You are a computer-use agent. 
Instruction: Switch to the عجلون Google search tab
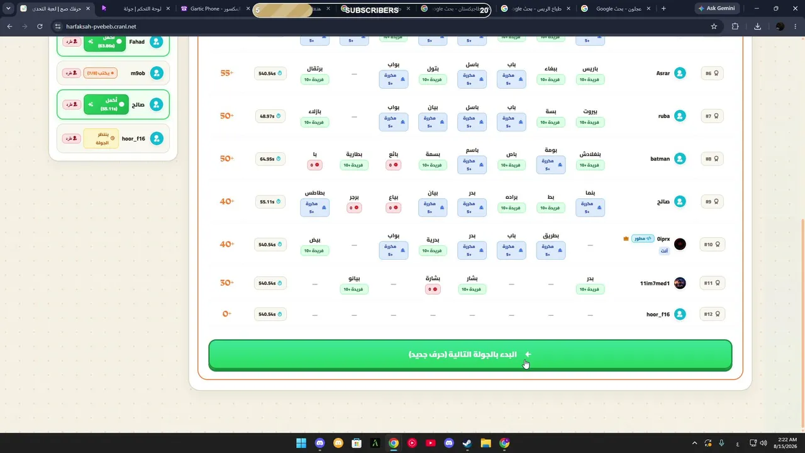click(x=614, y=9)
